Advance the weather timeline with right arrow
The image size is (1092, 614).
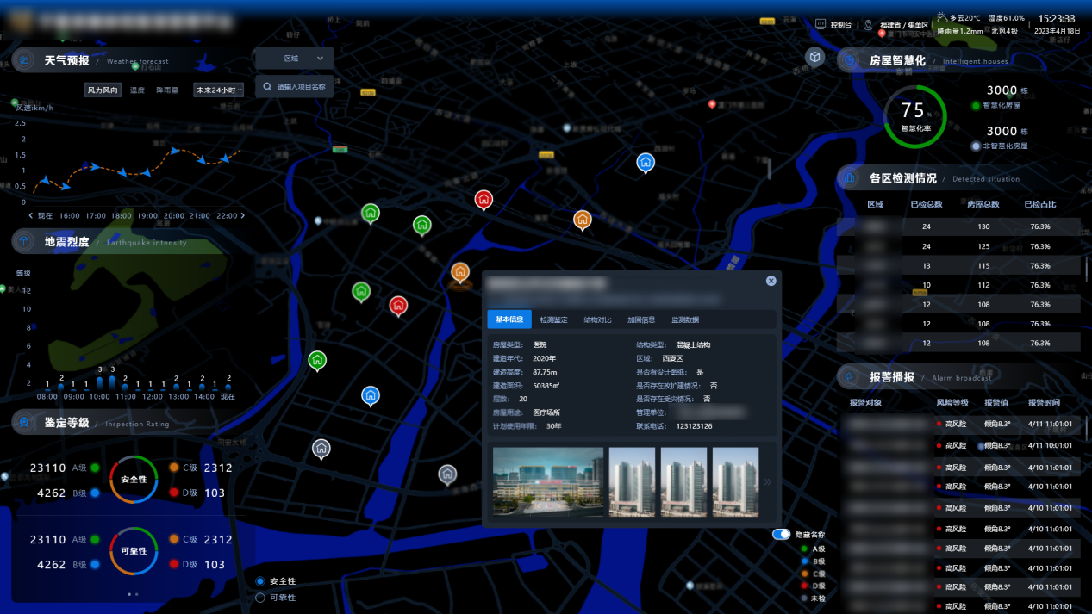pyautogui.click(x=242, y=216)
